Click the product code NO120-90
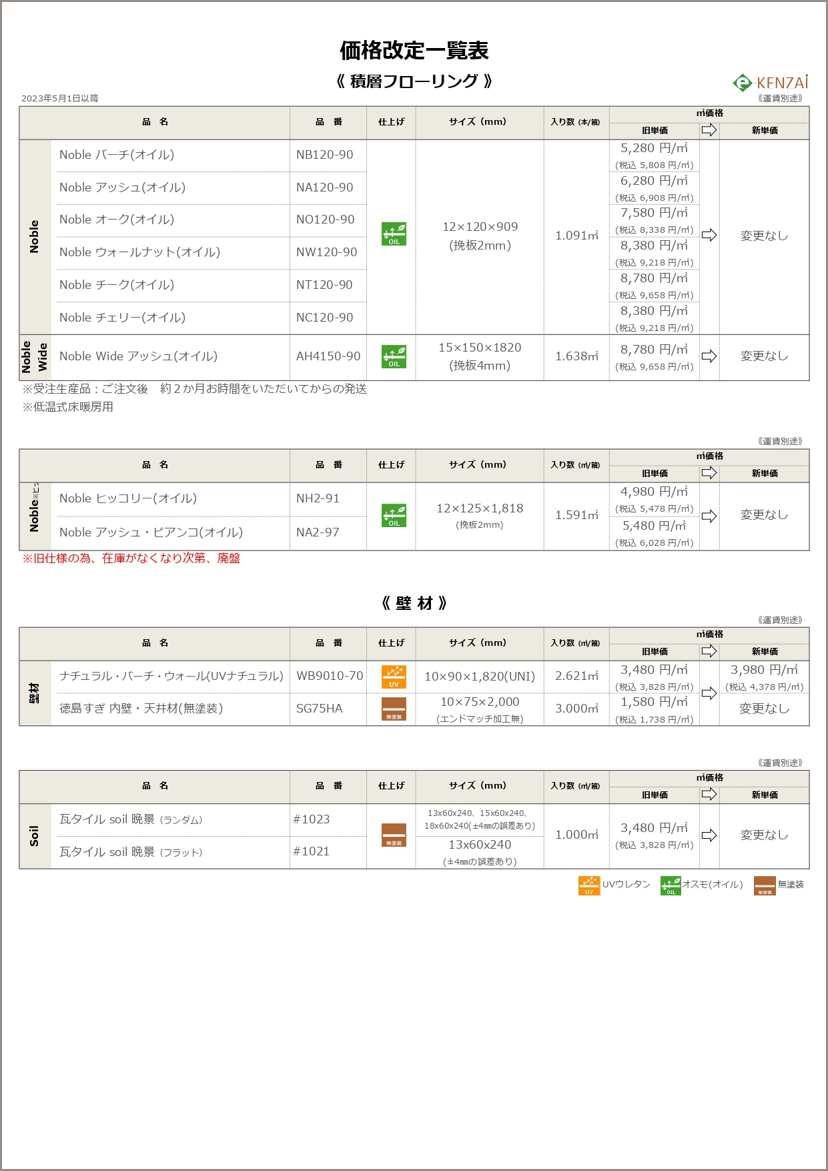828x1171 pixels. (326, 220)
